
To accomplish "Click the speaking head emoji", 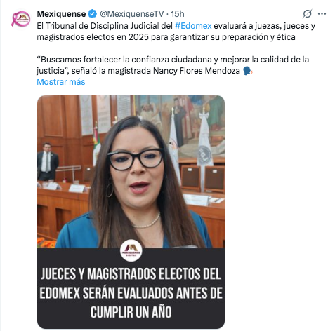I will [x=247, y=71].
